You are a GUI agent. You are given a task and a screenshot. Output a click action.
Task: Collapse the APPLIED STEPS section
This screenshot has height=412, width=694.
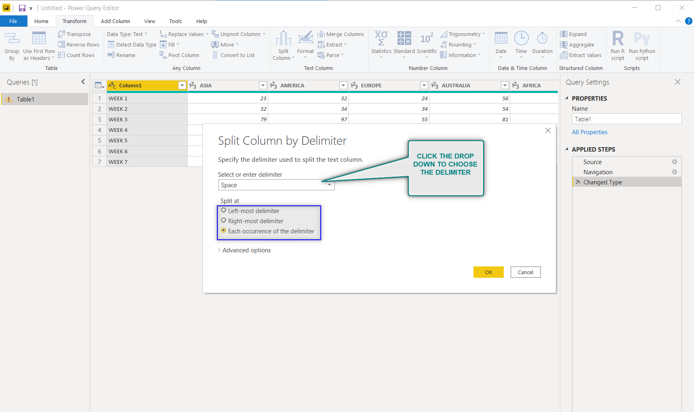pos(567,149)
